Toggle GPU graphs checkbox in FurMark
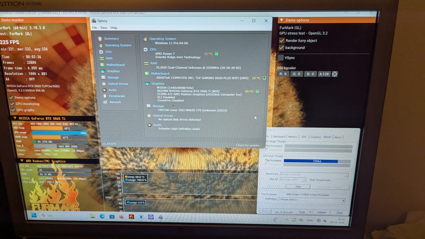The height and width of the screenshot is (239, 425). tap(13, 110)
